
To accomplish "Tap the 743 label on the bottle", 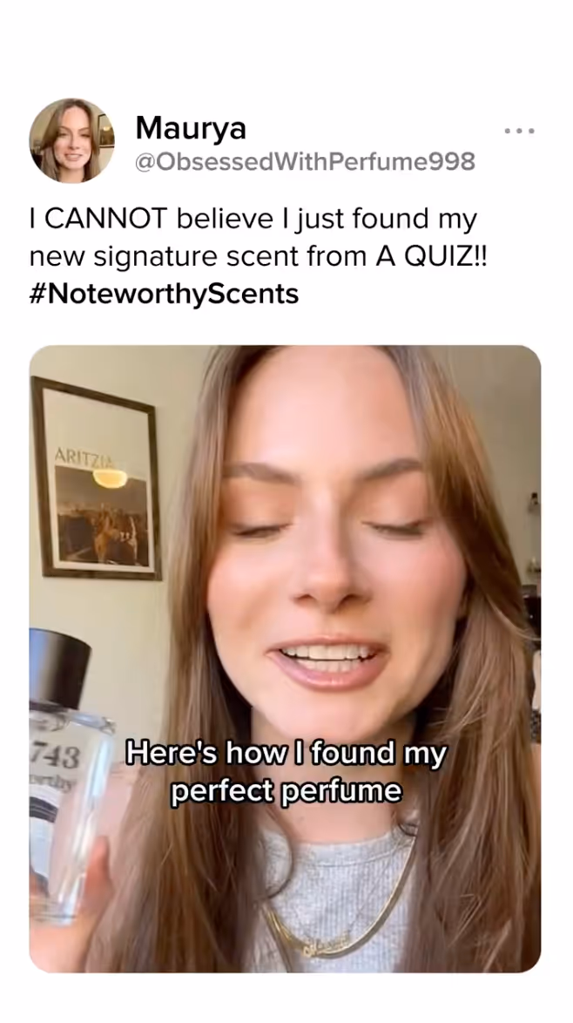I will (x=56, y=757).
